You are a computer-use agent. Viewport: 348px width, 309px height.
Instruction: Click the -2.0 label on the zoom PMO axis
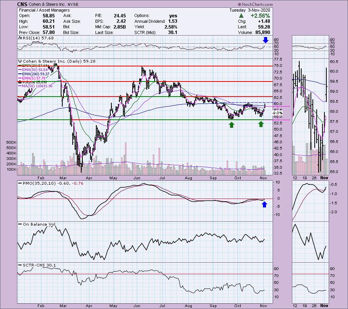click(x=334, y=212)
